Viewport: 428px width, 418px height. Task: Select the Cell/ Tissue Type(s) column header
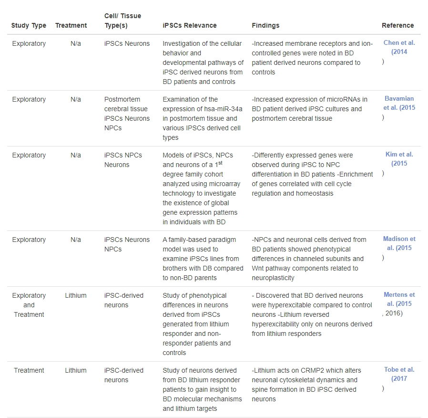pyautogui.click(x=123, y=21)
